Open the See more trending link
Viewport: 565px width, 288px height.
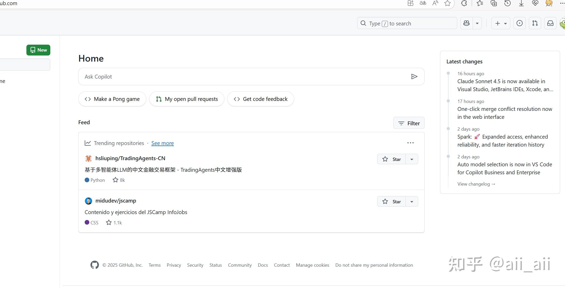click(x=162, y=143)
